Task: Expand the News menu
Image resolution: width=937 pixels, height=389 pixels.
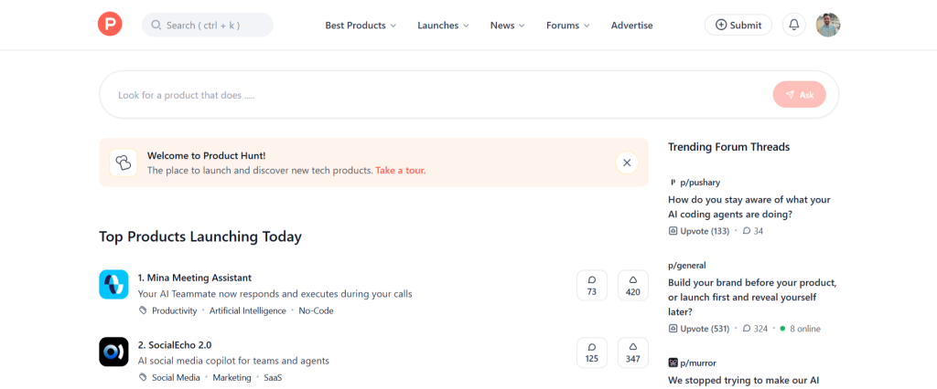Action: [507, 25]
